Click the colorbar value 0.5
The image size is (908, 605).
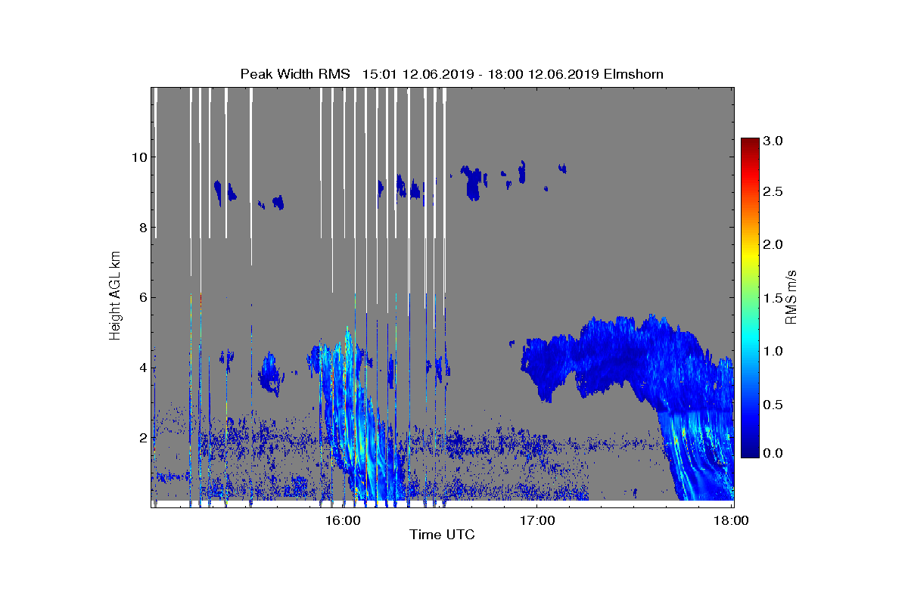(x=773, y=405)
